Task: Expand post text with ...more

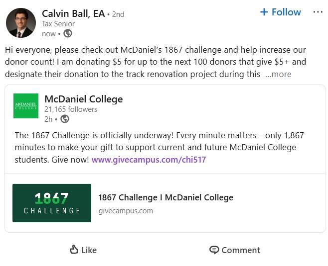Action: point(278,74)
